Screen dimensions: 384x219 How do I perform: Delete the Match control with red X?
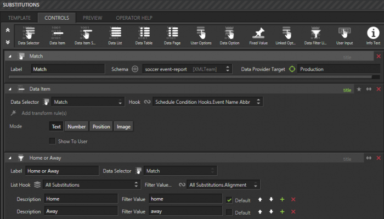379,57
